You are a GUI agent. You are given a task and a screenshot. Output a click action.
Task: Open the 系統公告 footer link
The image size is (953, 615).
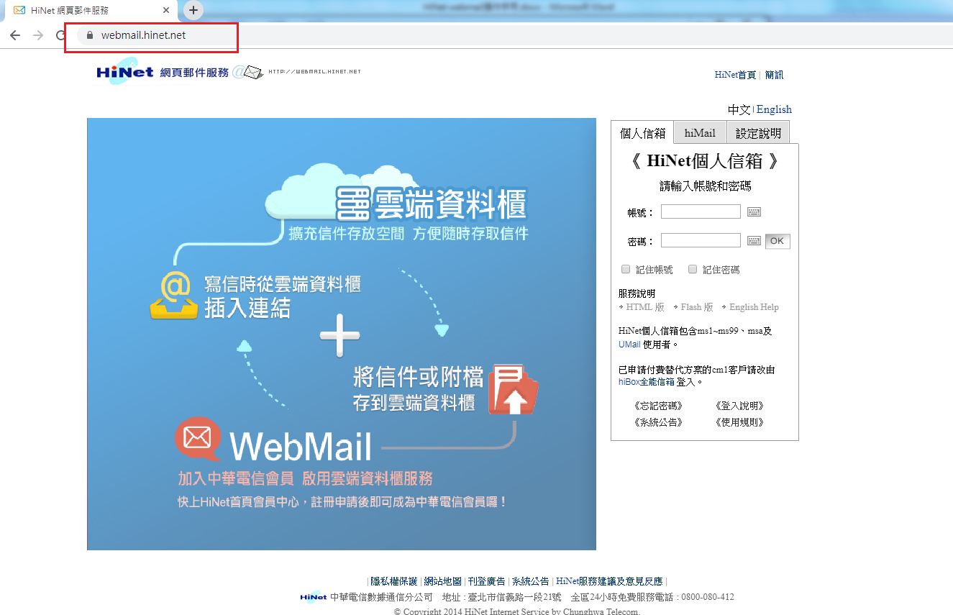tap(530, 581)
